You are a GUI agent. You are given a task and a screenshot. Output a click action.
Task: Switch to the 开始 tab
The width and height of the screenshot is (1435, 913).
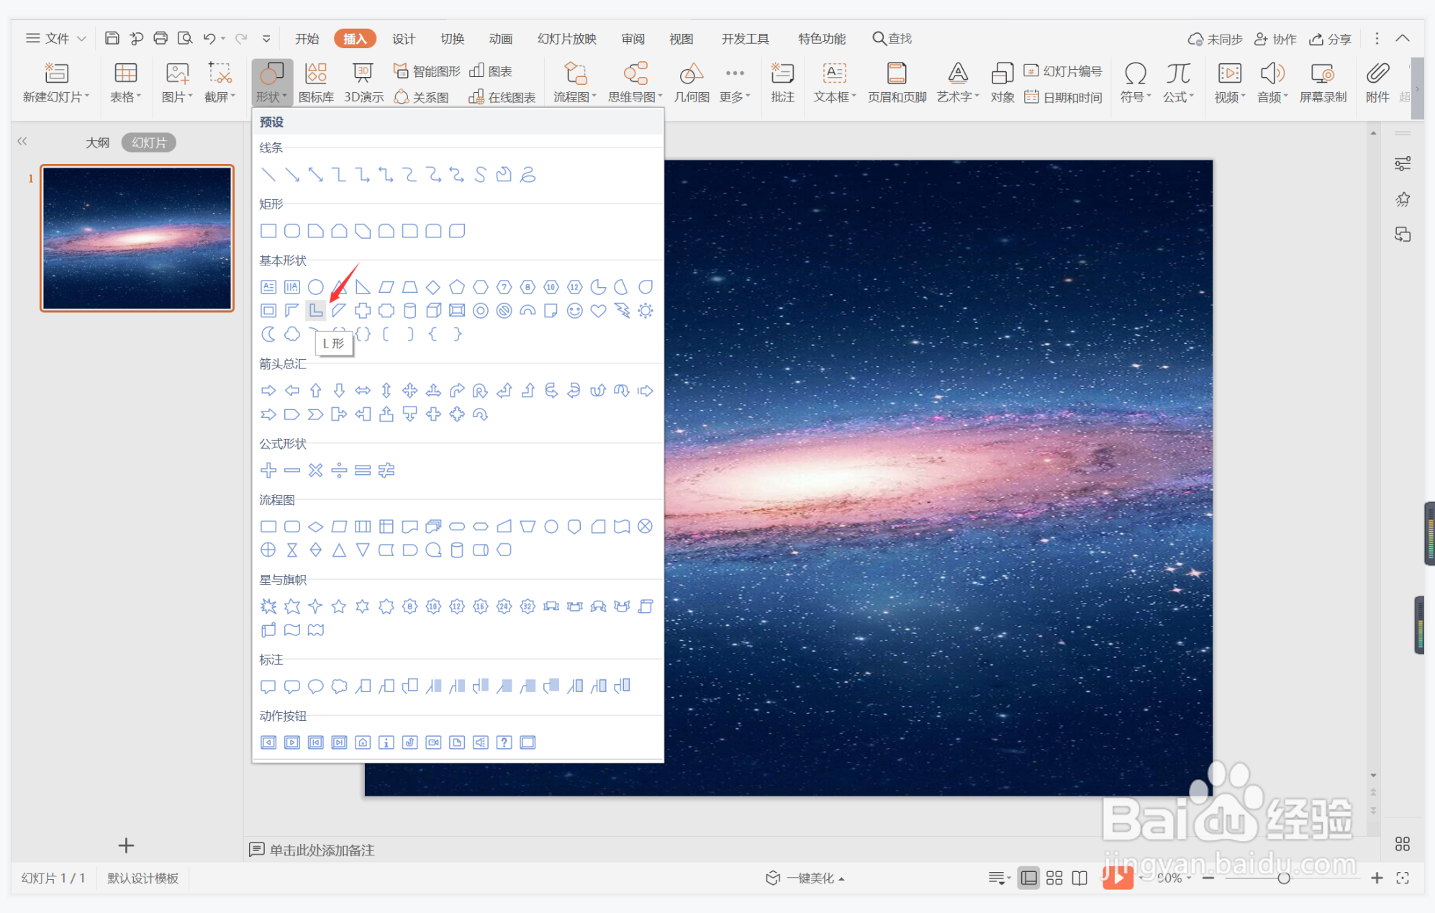click(307, 39)
